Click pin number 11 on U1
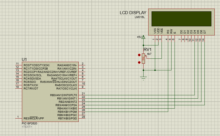Viewport: 220px width, 136px height. click(17, 64)
